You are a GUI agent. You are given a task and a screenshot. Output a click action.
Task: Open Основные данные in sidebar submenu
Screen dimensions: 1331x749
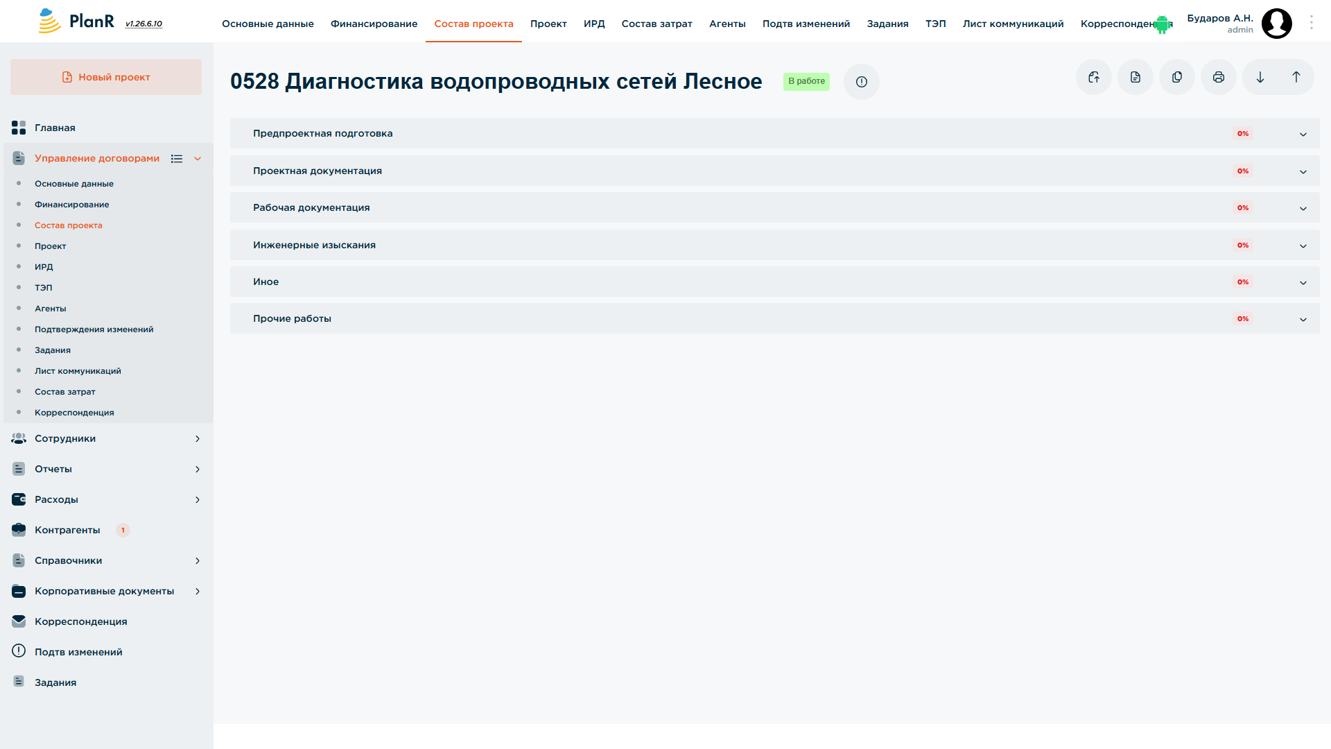click(x=74, y=184)
